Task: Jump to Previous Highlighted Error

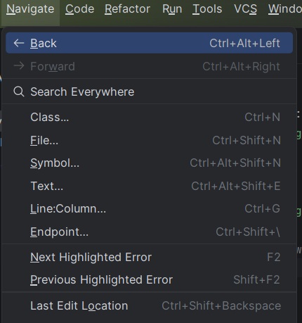Action: [x=150, y=279]
